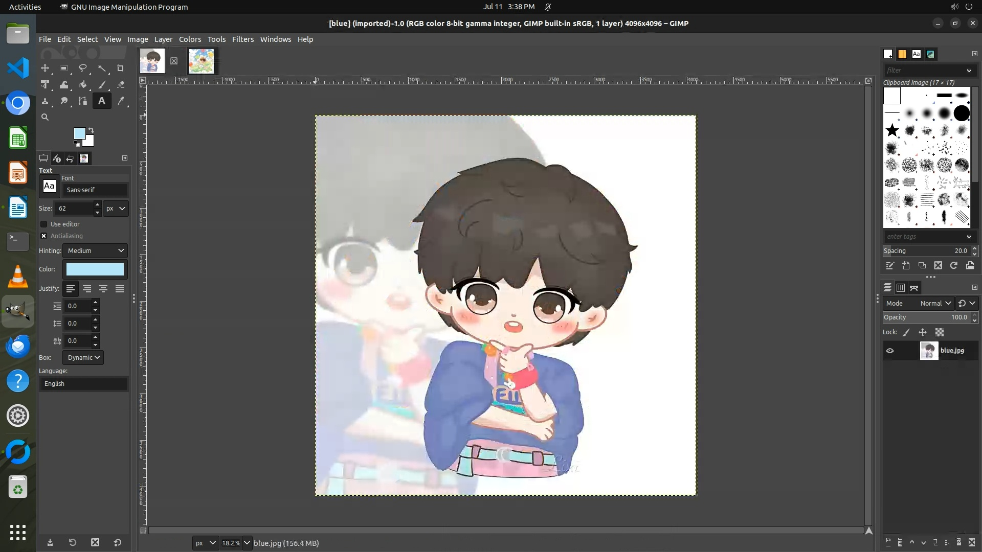Image resolution: width=982 pixels, height=552 pixels.
Task: Enable the Use editor checkbox
Action: pyautogui.click(x=44, y=224)
